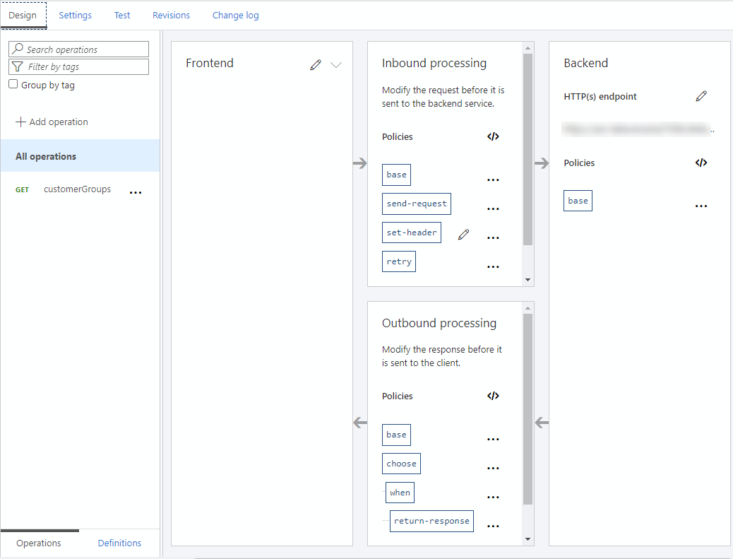This screenshot has height=559, width=733.
Task: Open the more menu for retry policy
Action: [493, 266]
